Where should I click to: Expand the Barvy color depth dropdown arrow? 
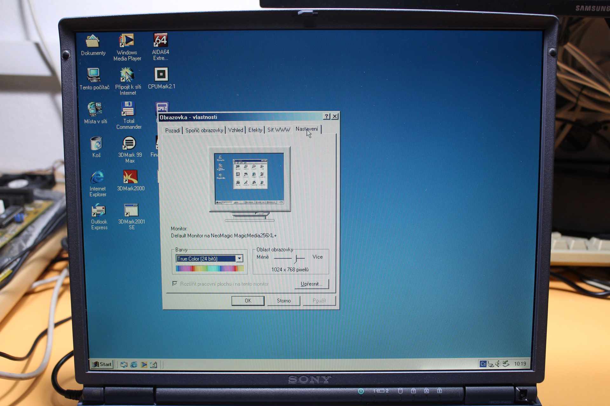[x=240, y=259]
